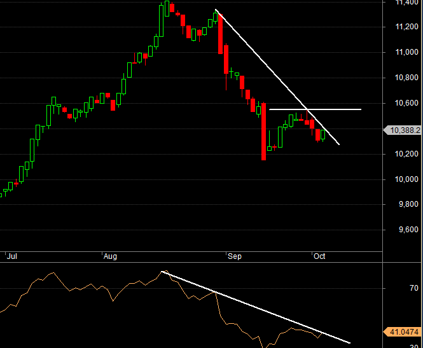
Task: Click the Aug label on time axis
Action: (x=110, y=256)
